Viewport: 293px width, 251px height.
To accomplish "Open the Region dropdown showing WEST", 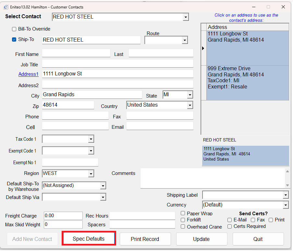I will (91, 174).
